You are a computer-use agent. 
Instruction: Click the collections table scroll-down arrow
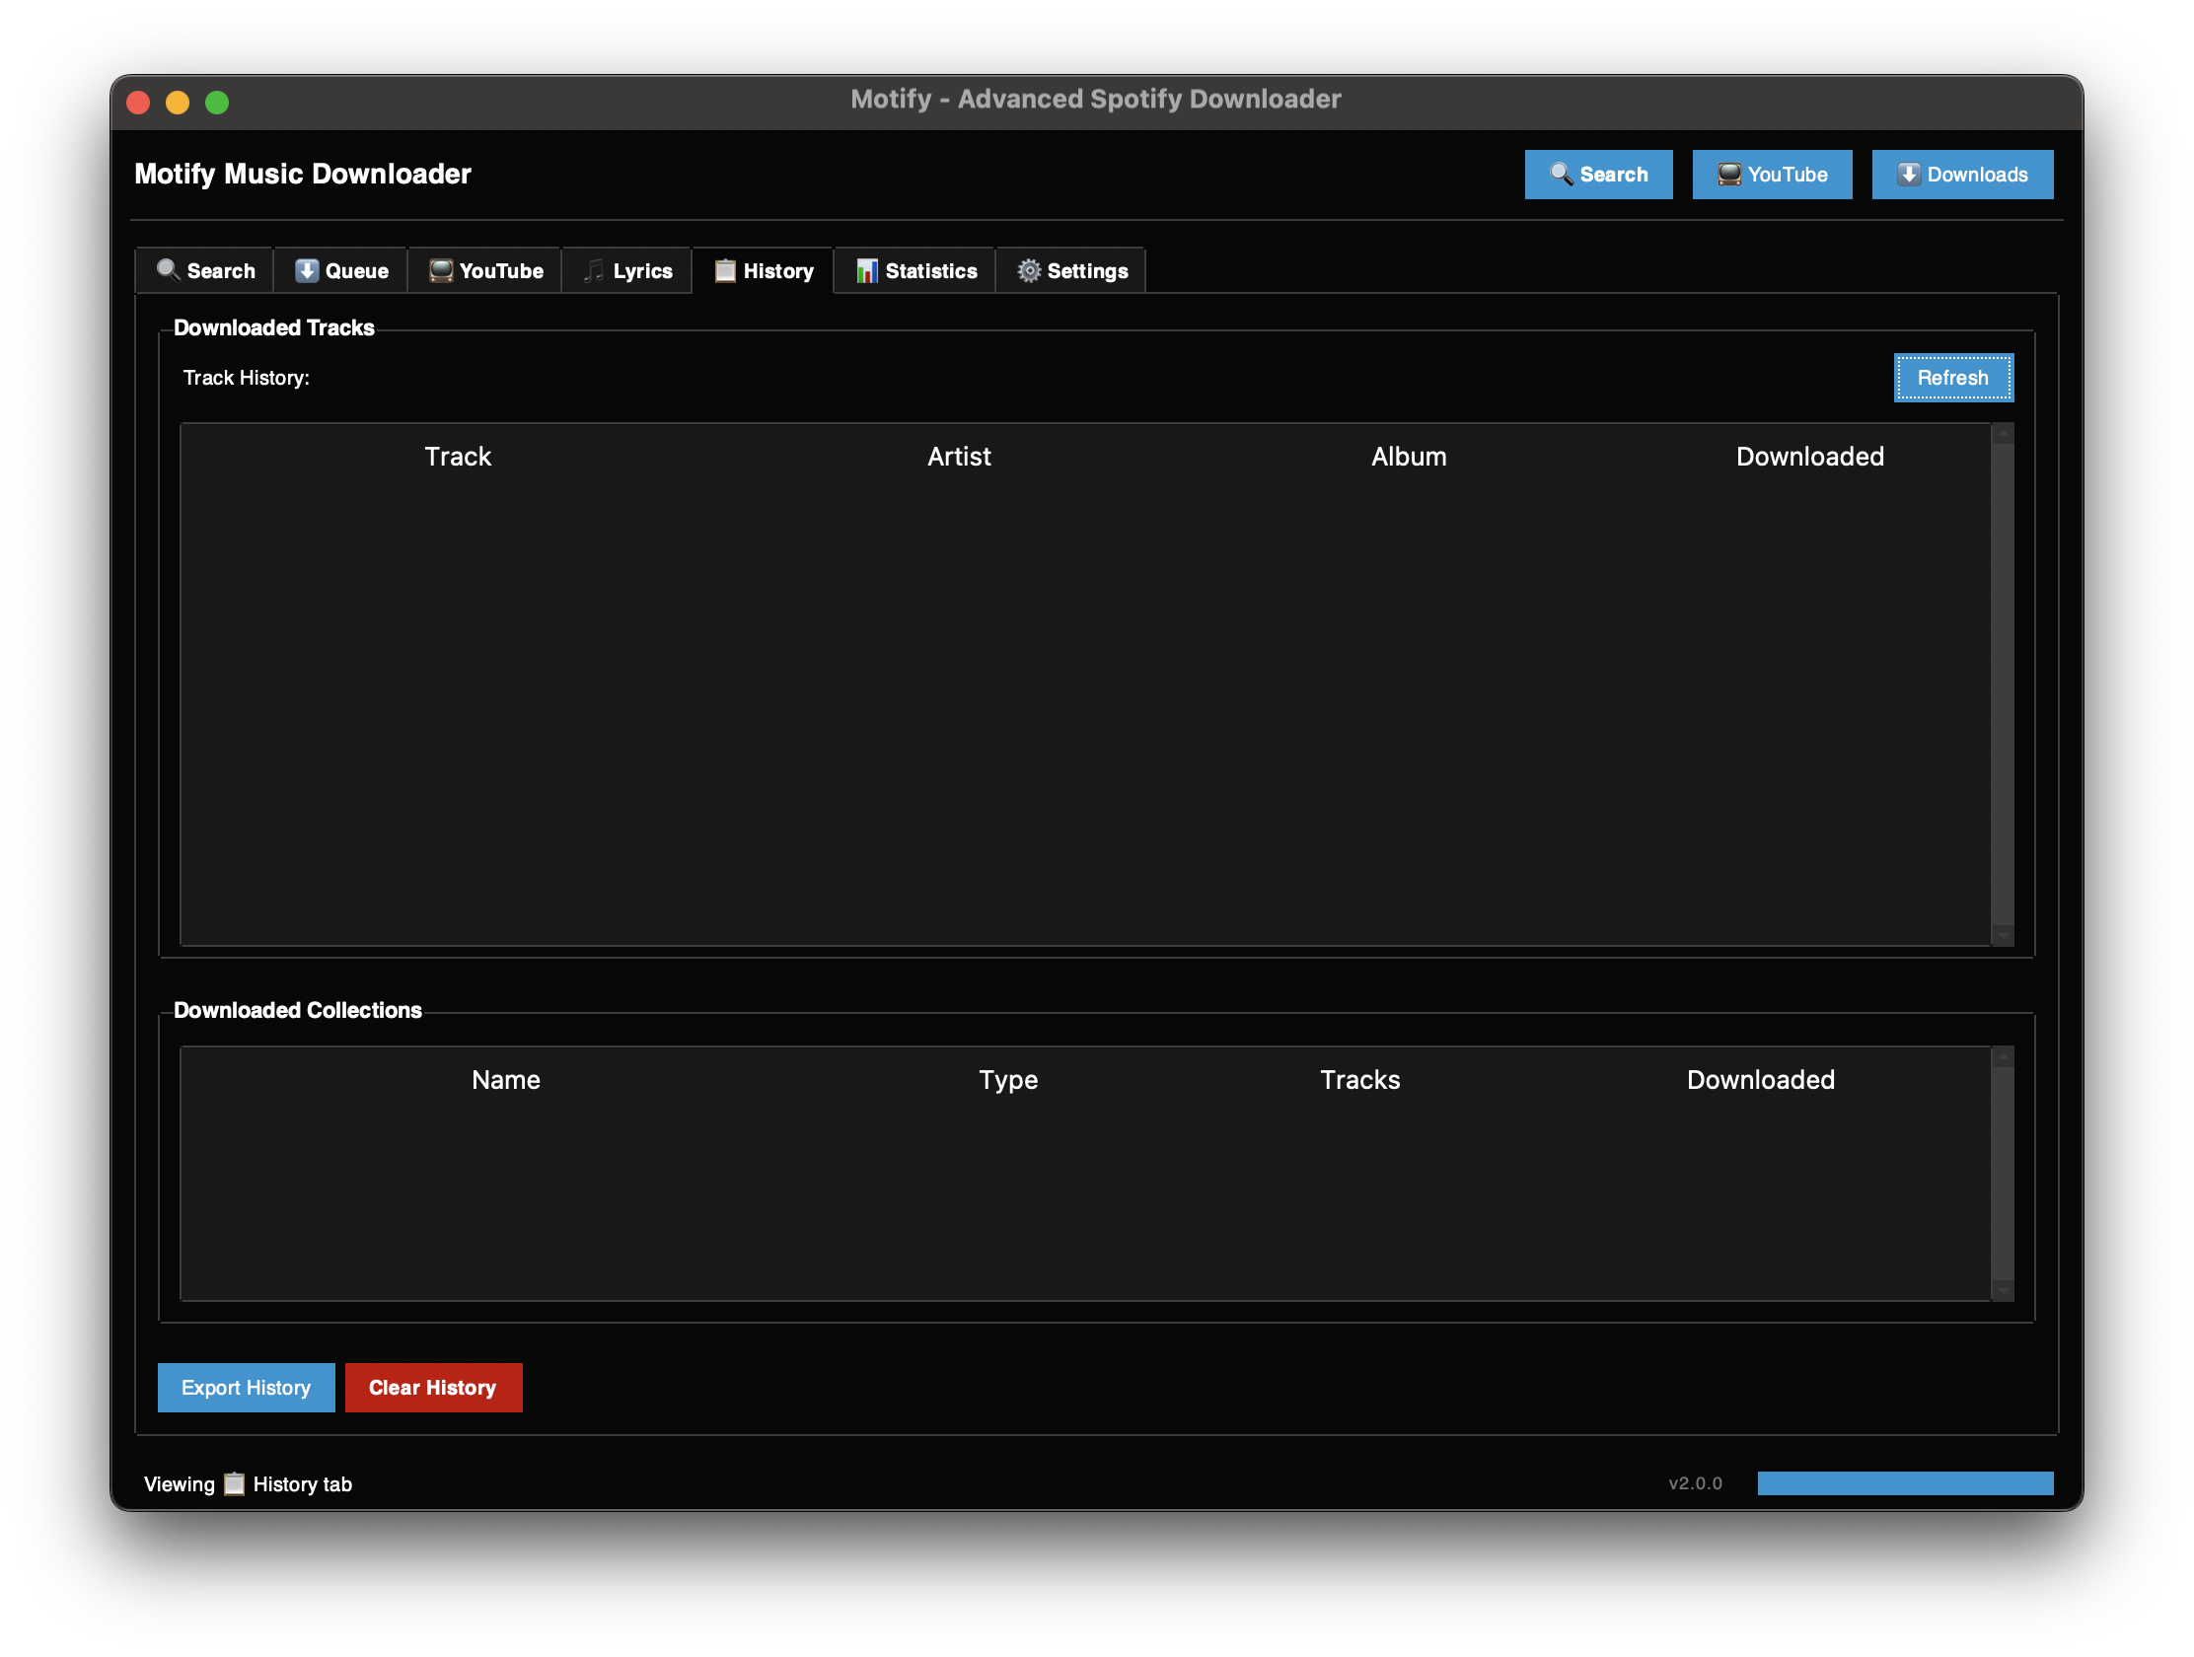click(x=2003, y=1290)
